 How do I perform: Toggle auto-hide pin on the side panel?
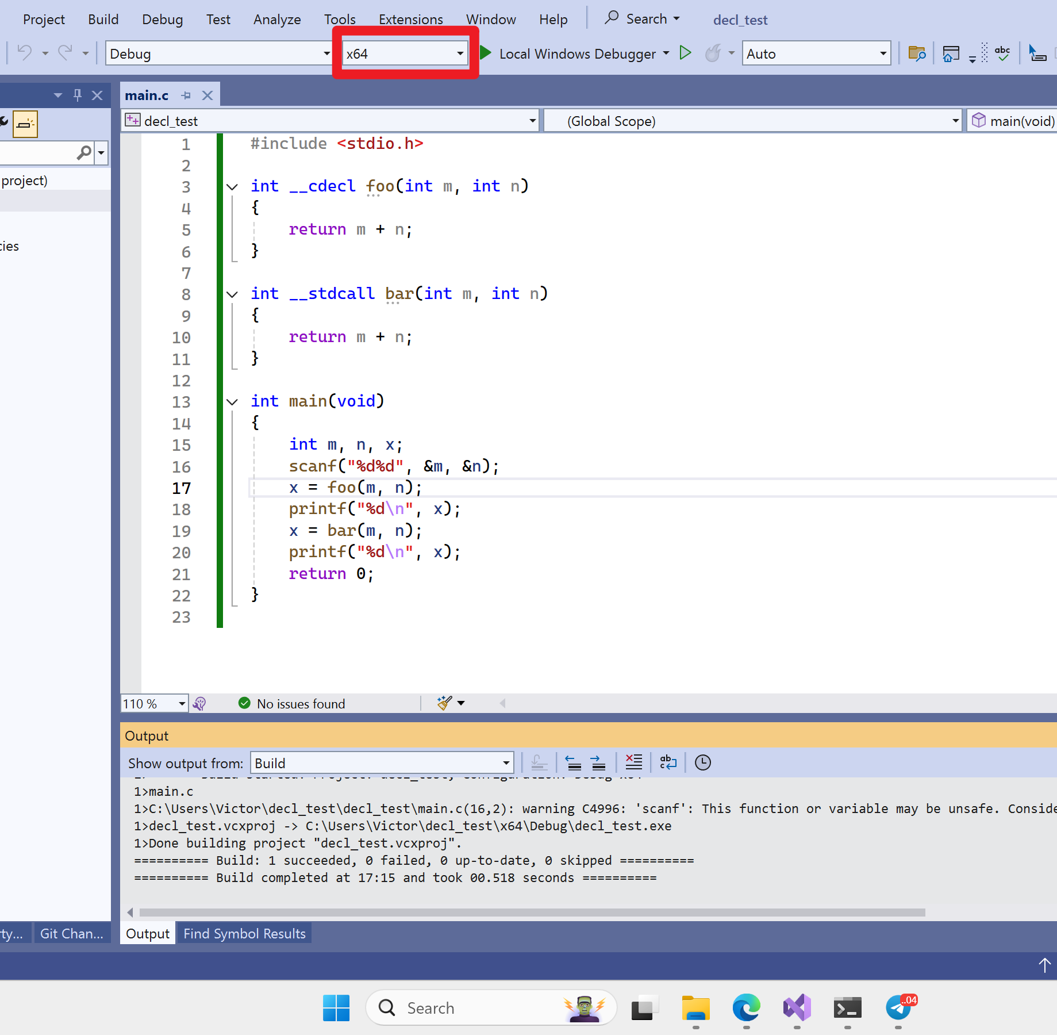pos(78,95)
